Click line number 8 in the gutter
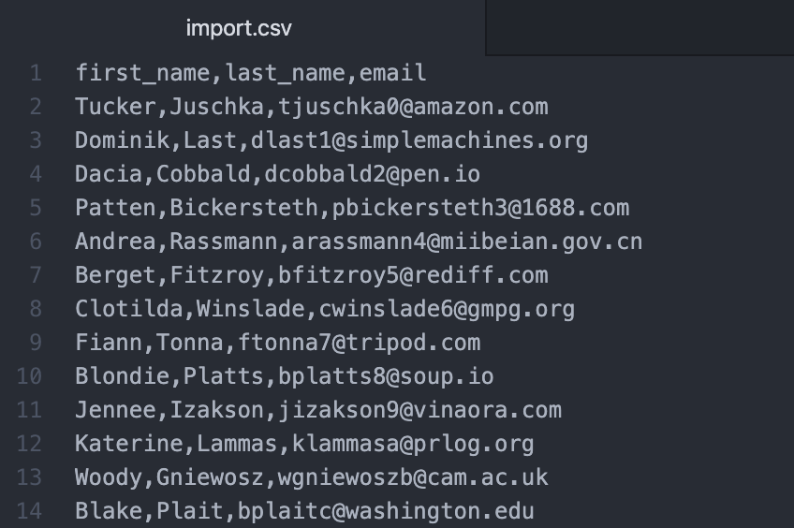The width and height of the screenshot is (794, 528). (x=36, y=309)
